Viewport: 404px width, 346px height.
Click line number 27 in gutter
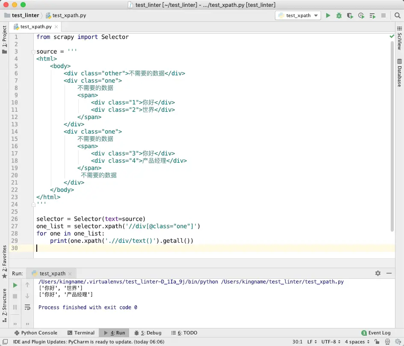coord(15,226)
